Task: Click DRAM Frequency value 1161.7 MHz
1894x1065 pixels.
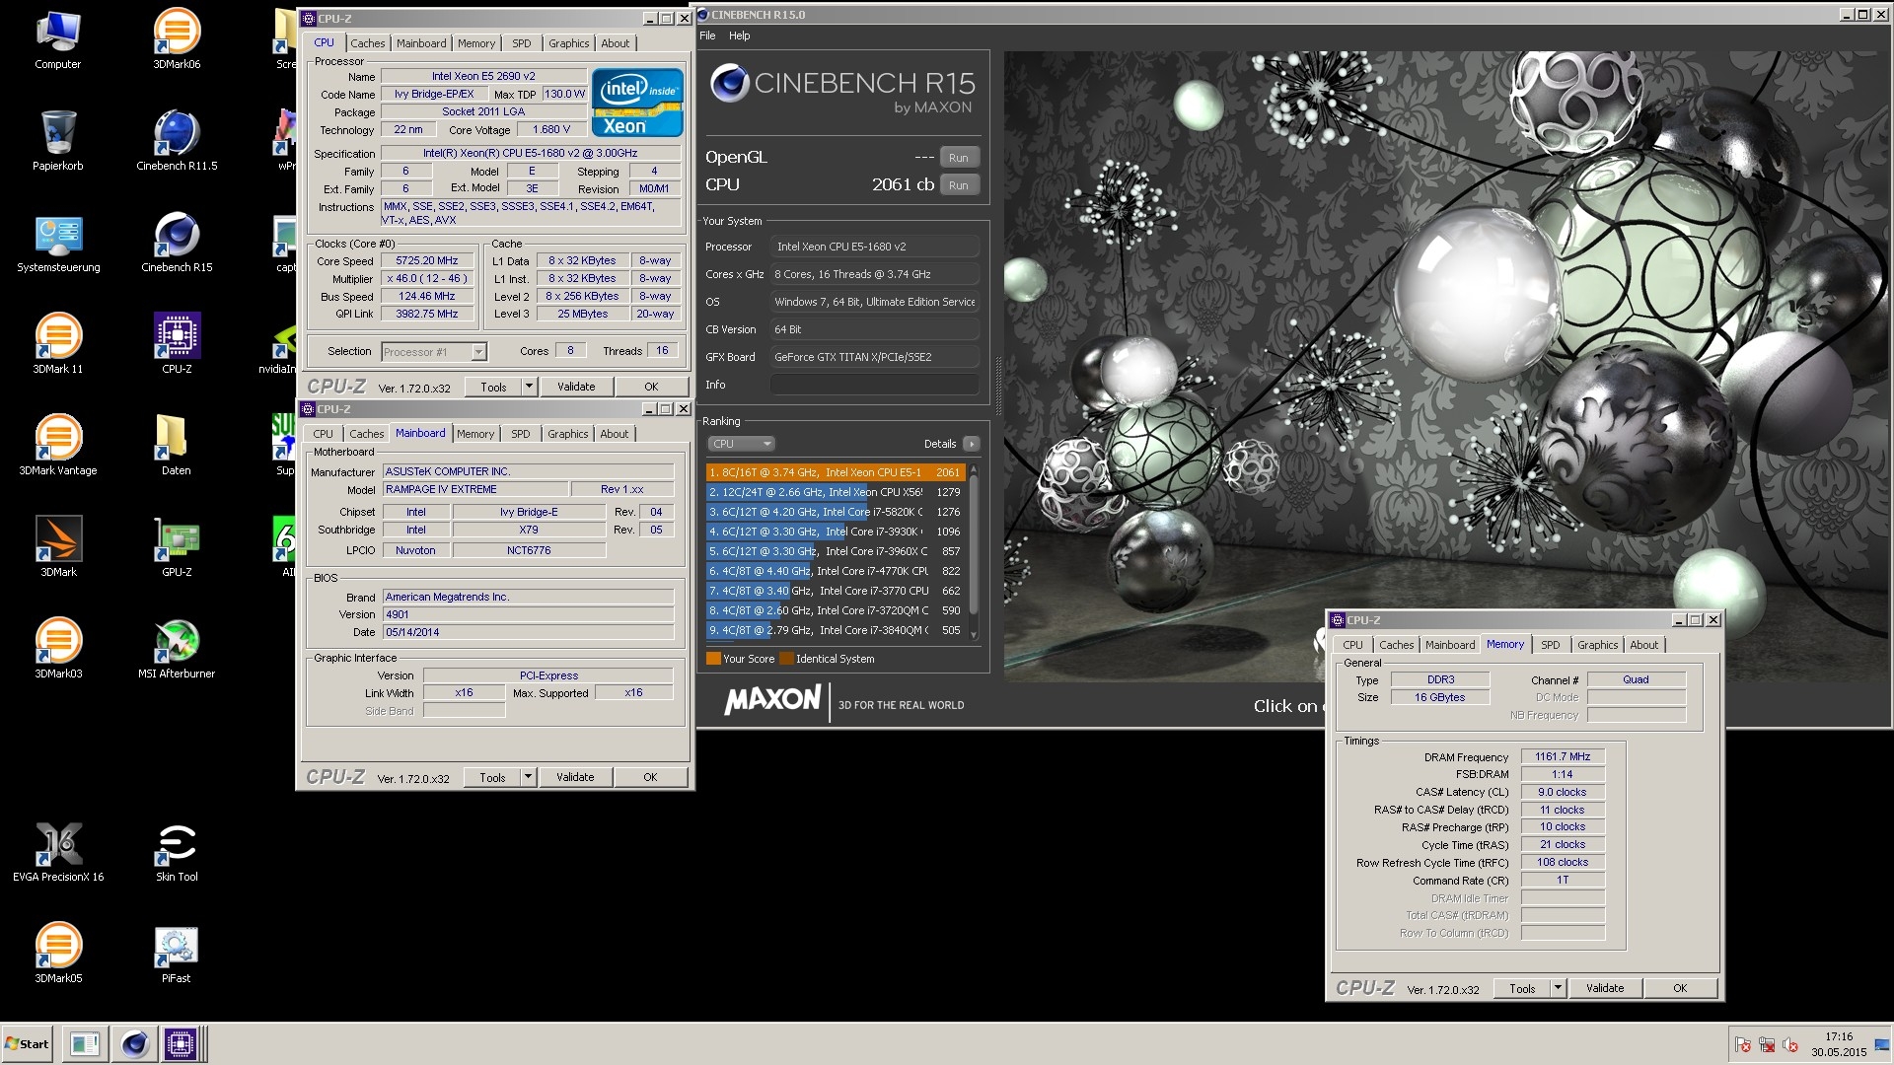Action: 1563,756
